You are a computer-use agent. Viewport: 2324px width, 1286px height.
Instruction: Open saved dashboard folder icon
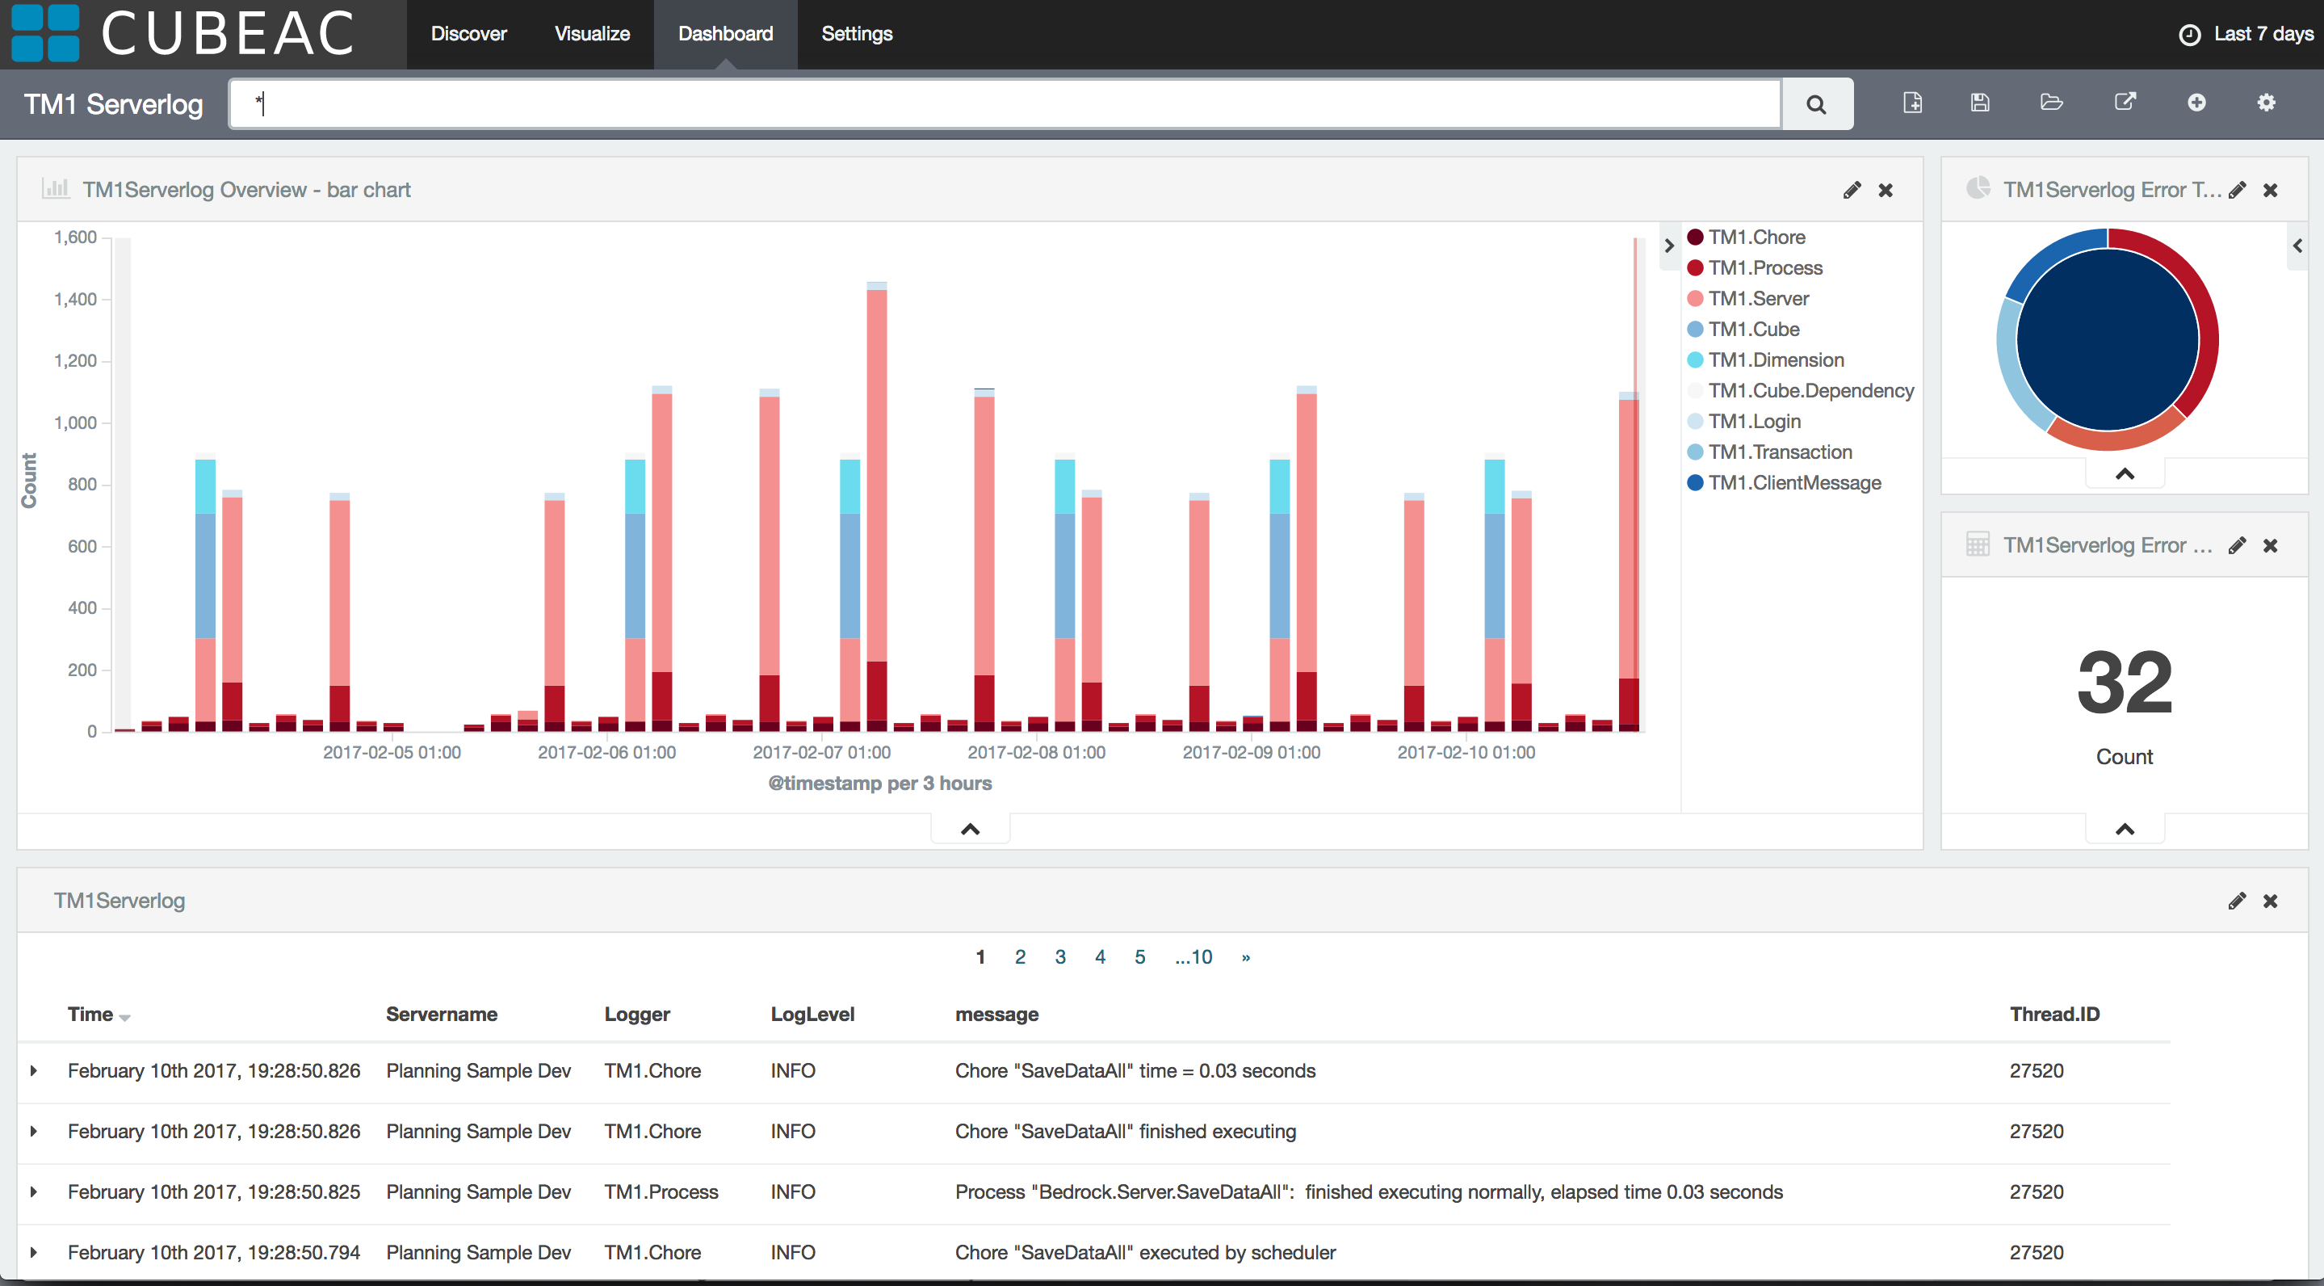pyautogui.click(x=2052, y=102)
